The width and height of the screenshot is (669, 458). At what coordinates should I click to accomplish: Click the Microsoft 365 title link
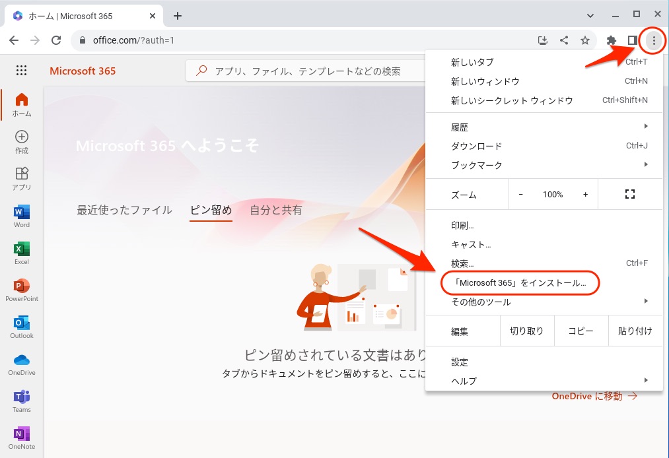point(83,71)
